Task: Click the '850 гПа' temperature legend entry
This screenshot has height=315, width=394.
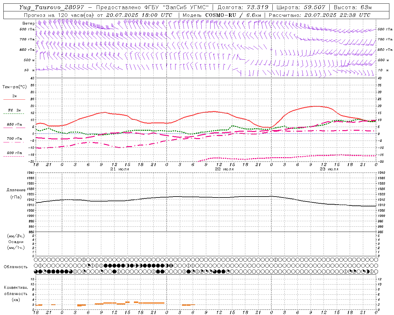Action: 14,125
